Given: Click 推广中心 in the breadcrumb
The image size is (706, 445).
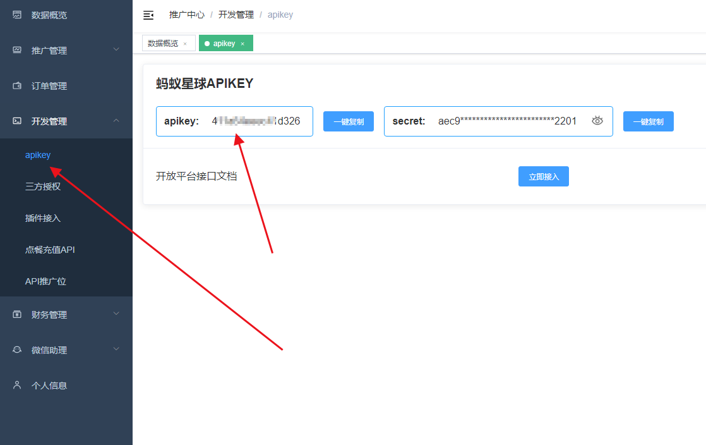Looking at the screenshot, I should 187,15.
